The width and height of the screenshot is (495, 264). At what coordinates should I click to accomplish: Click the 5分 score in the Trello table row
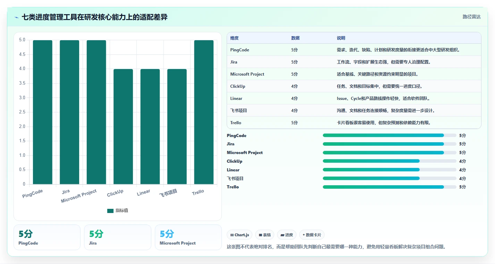pyautogui.click(x=294, y=123)
